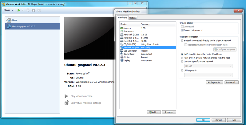246x125 pixels.
Task: Select the NAT radio button
Action: pyautogui.click(x=182, y=54)
